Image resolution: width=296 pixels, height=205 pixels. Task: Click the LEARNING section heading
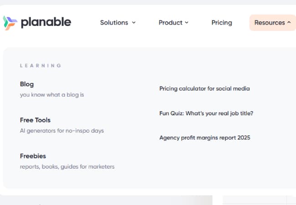pos(41,66)
